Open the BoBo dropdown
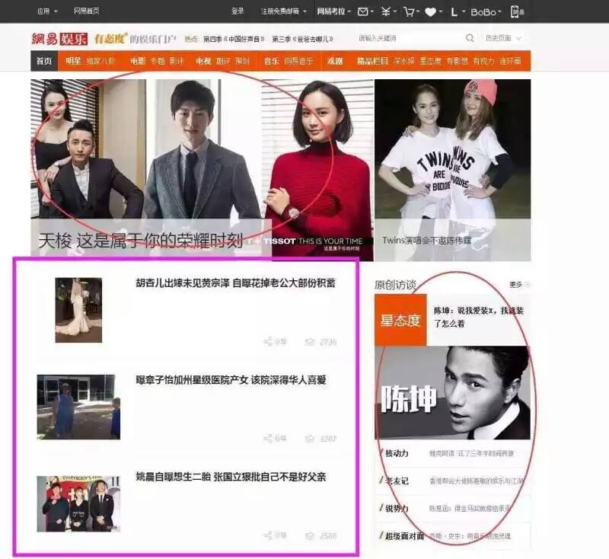Viewport: 609px width, 559px height. point(486,12)
